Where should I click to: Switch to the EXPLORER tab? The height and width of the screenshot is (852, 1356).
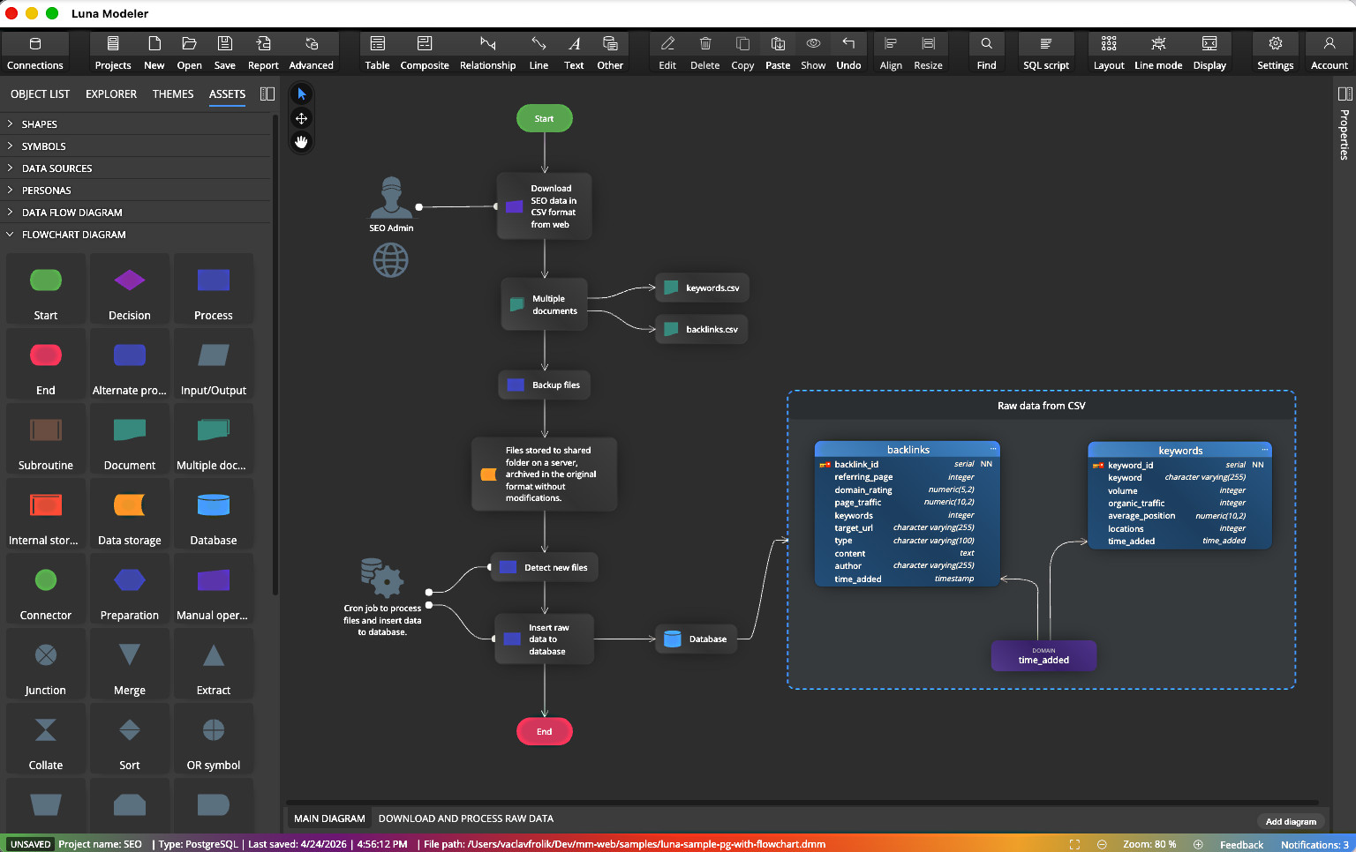click(110, 93)
